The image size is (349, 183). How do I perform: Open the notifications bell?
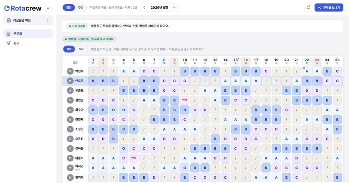point(308,8)
